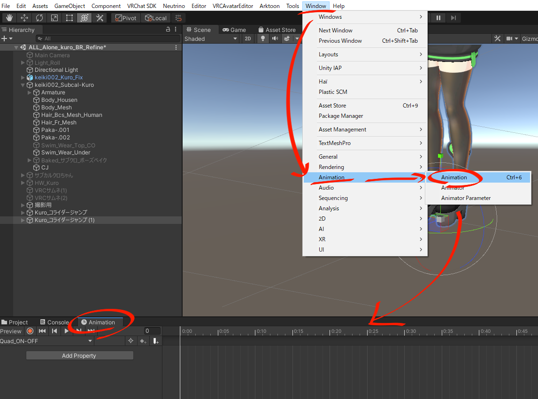Expand the Armature tree item
Image resolution: width=538 pixels, height=399 pixels.
point(30,92)
